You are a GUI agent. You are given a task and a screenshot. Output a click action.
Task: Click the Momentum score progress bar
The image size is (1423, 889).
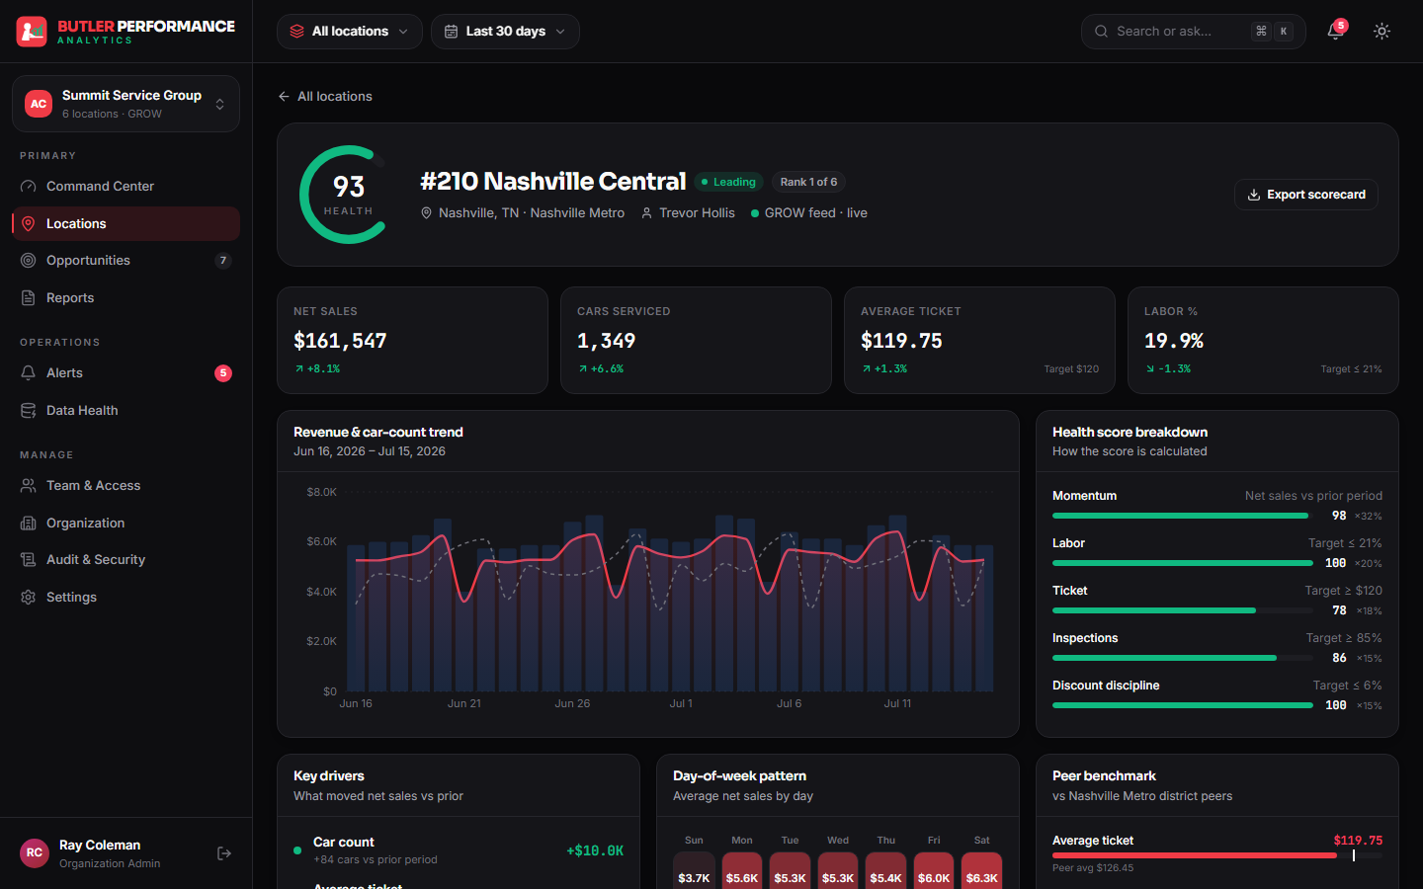click(x=1183, y=516)
